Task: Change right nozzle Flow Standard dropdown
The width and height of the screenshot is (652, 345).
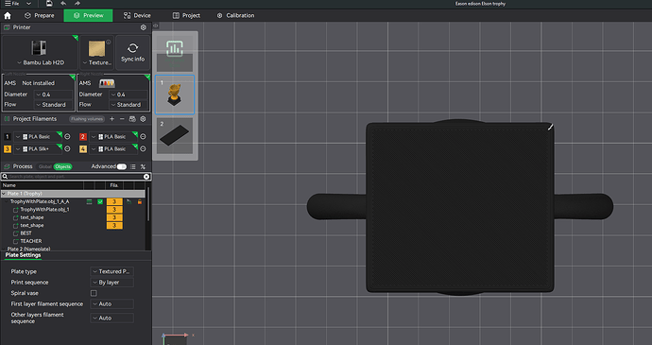Action: (x=128, y=105)
